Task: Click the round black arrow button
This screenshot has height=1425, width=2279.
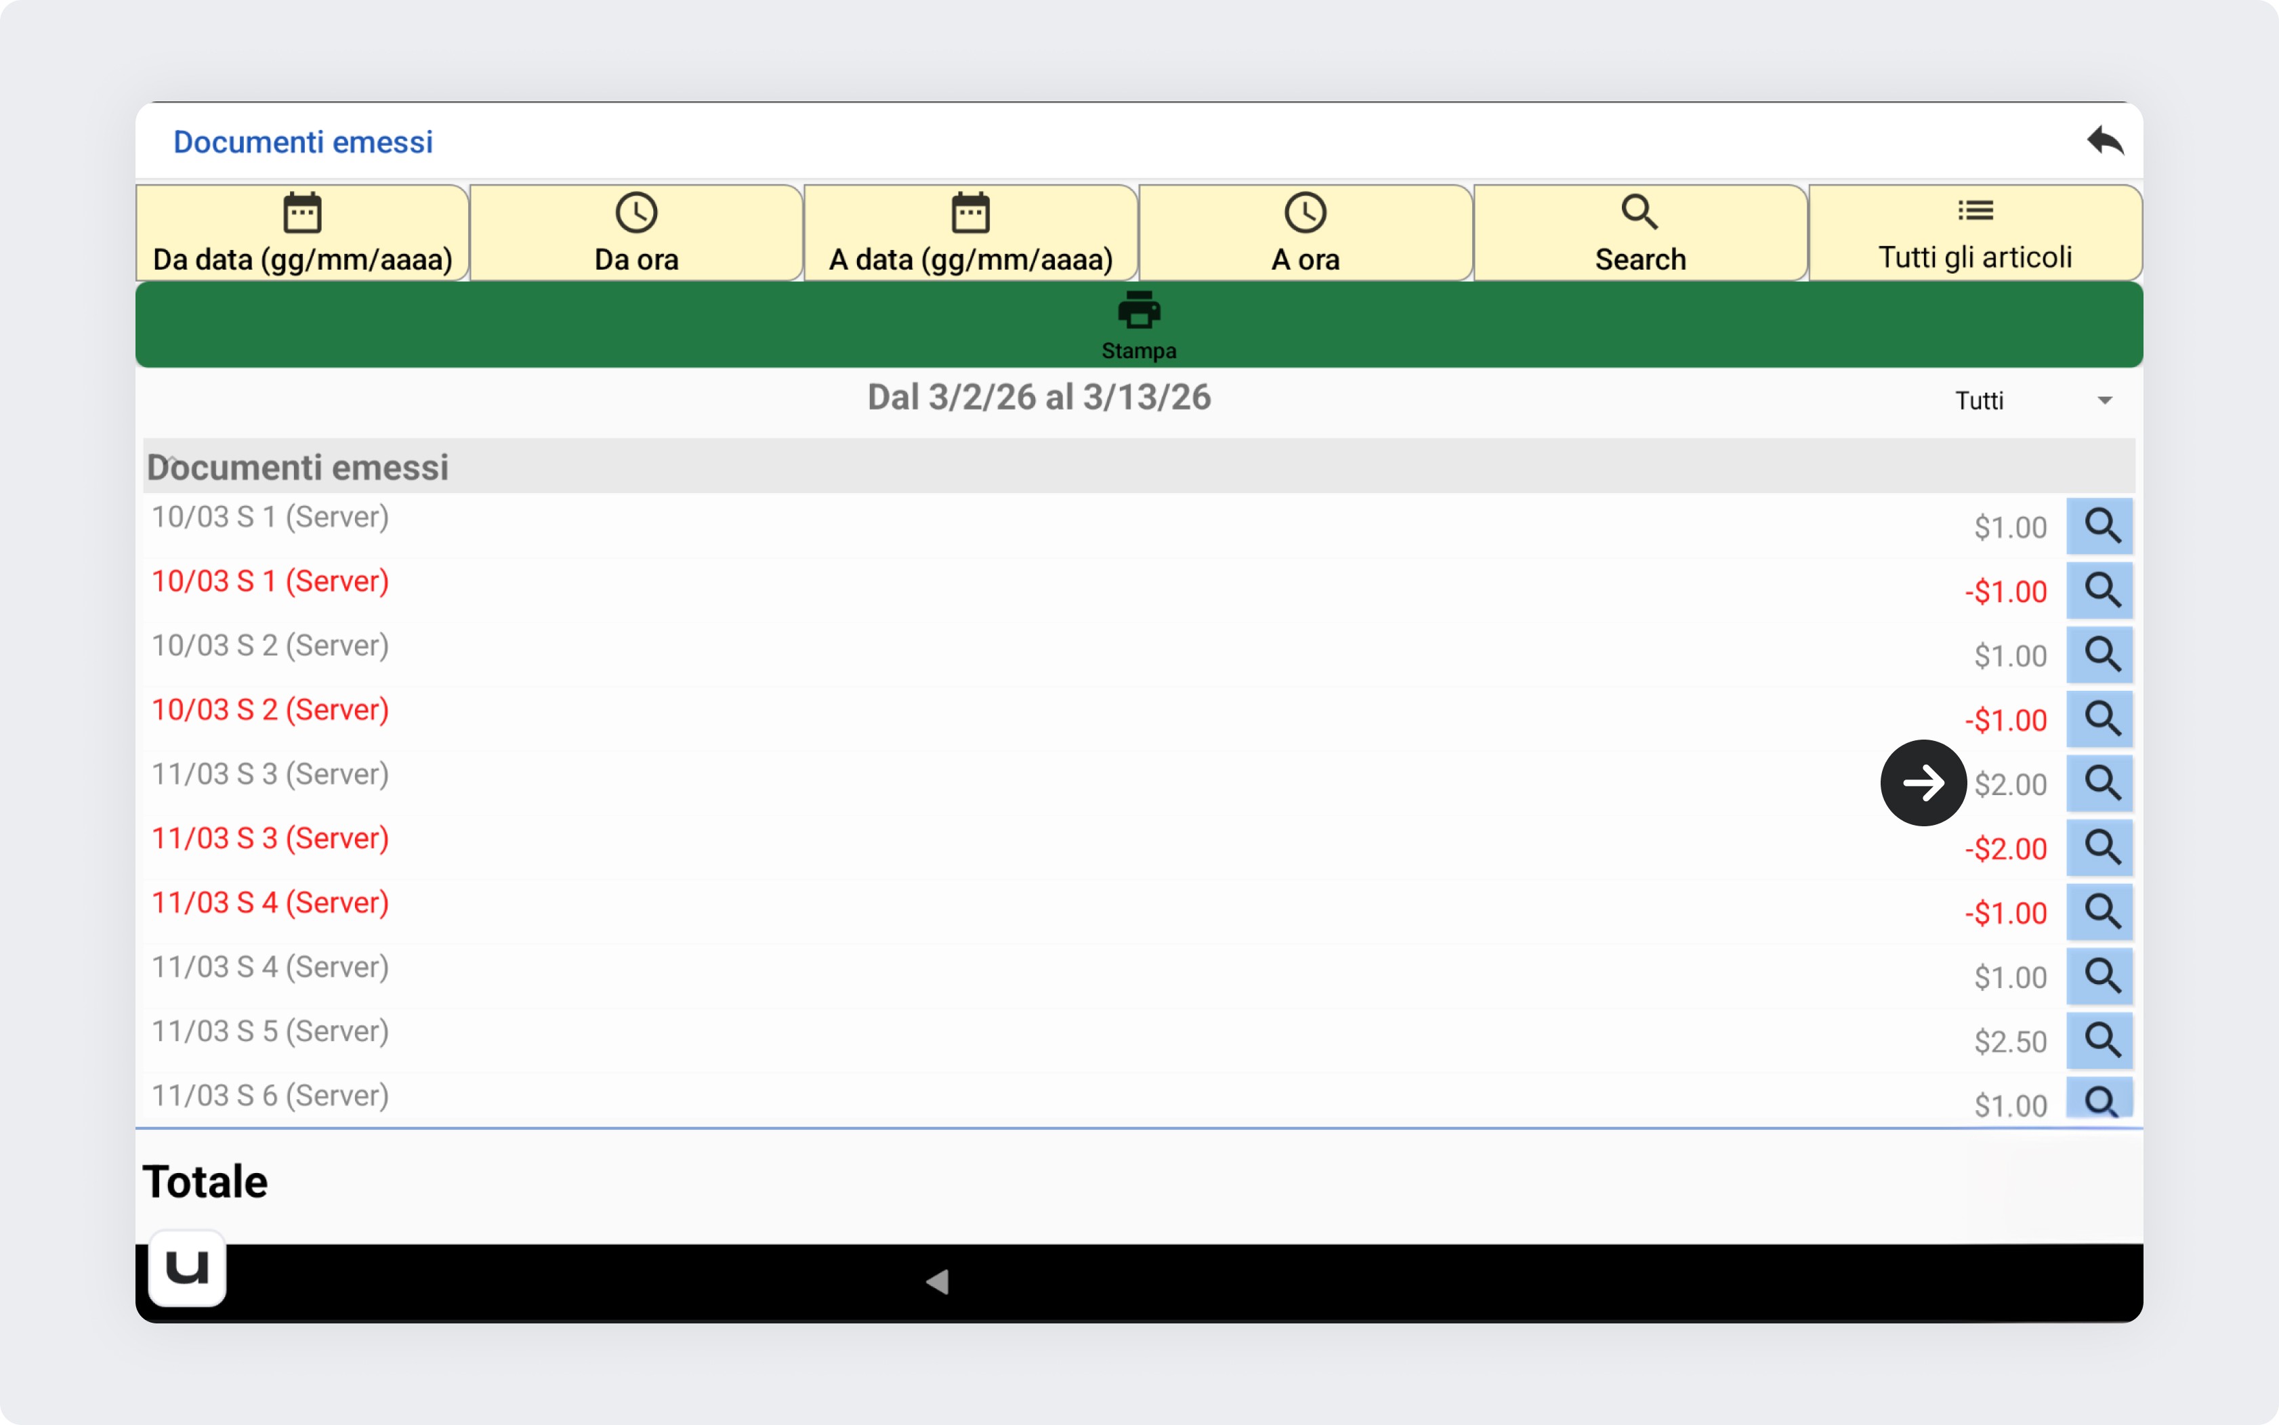Action: [x=1923, y=782]
